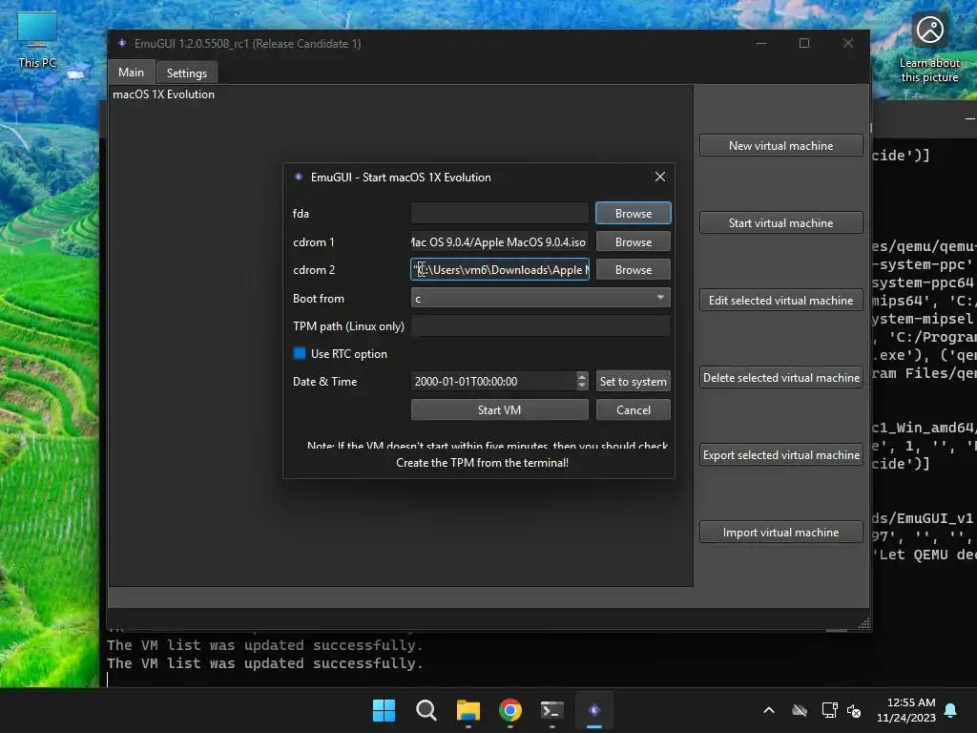Decrease the Date & Time value
The width and height of the screenshot is (977, 733).
tap(582, 386)
